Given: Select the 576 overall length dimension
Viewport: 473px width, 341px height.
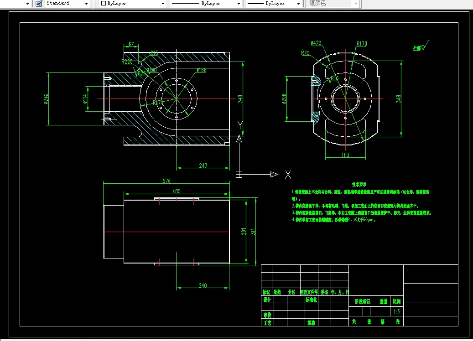Looking at the screenshot, I should click(166, 181).
